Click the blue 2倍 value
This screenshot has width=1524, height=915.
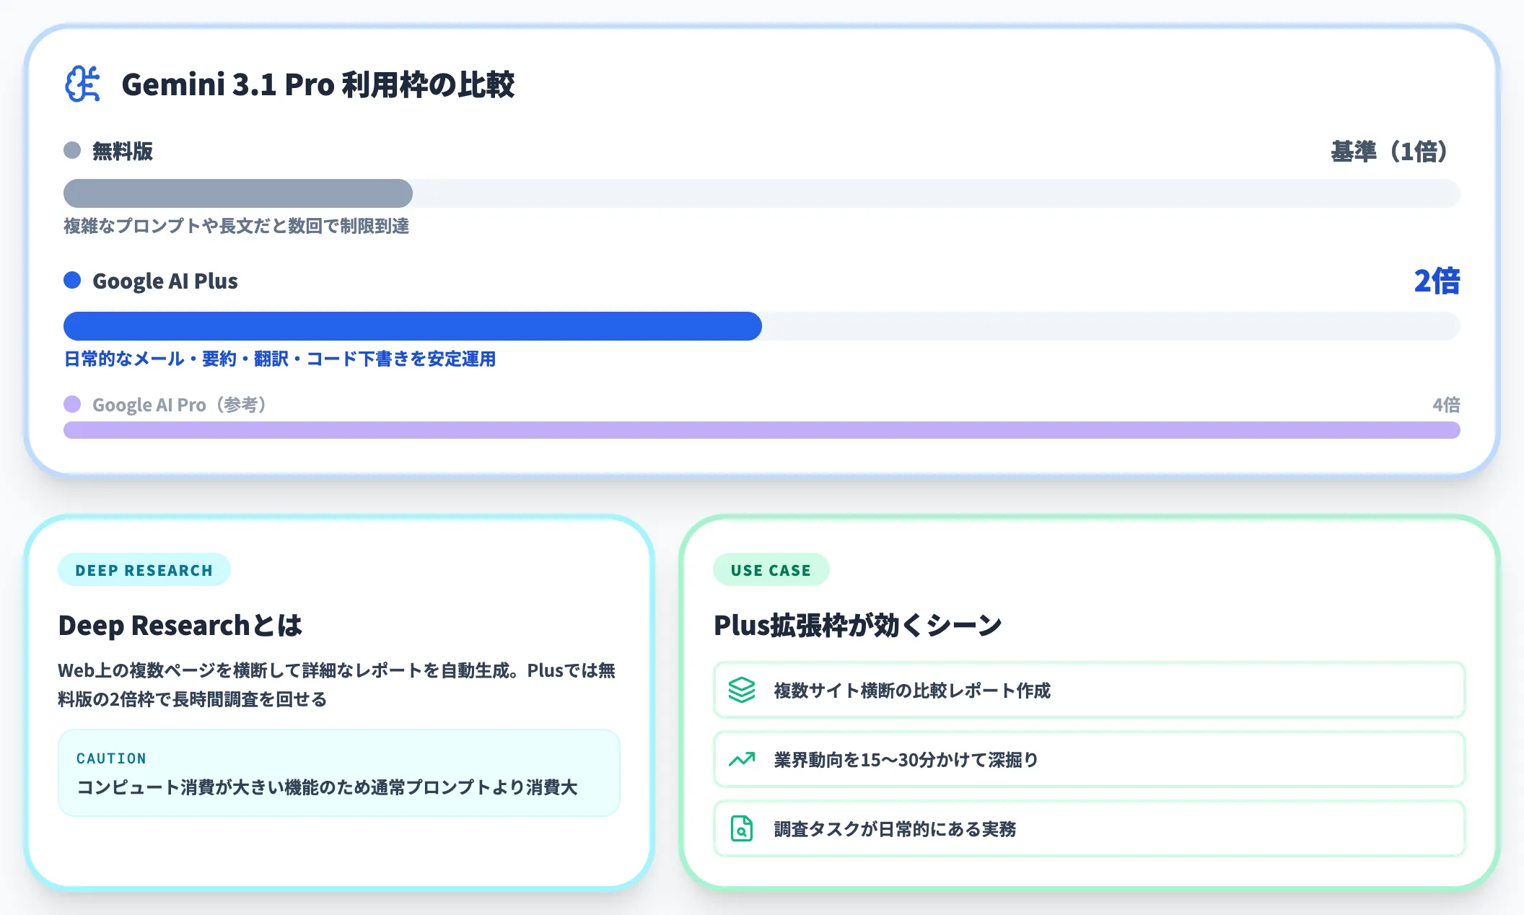(x=1437, y=281)
